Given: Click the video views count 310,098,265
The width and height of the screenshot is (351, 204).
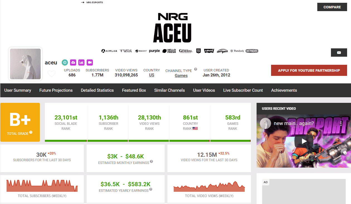Looking at the screenshot, I should click(126, 75).
